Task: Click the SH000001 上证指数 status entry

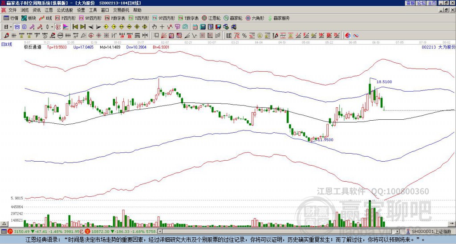Action: point(432,232)
